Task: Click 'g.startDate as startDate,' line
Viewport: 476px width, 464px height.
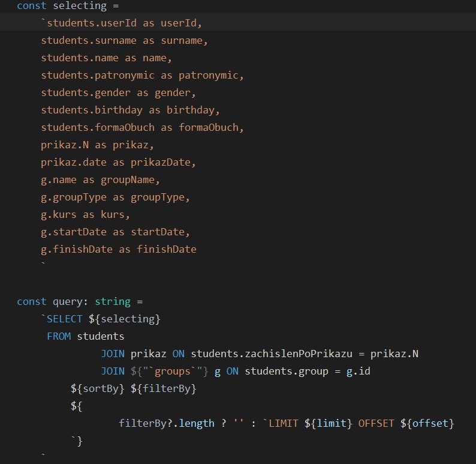Action: [x=116, y=232]
